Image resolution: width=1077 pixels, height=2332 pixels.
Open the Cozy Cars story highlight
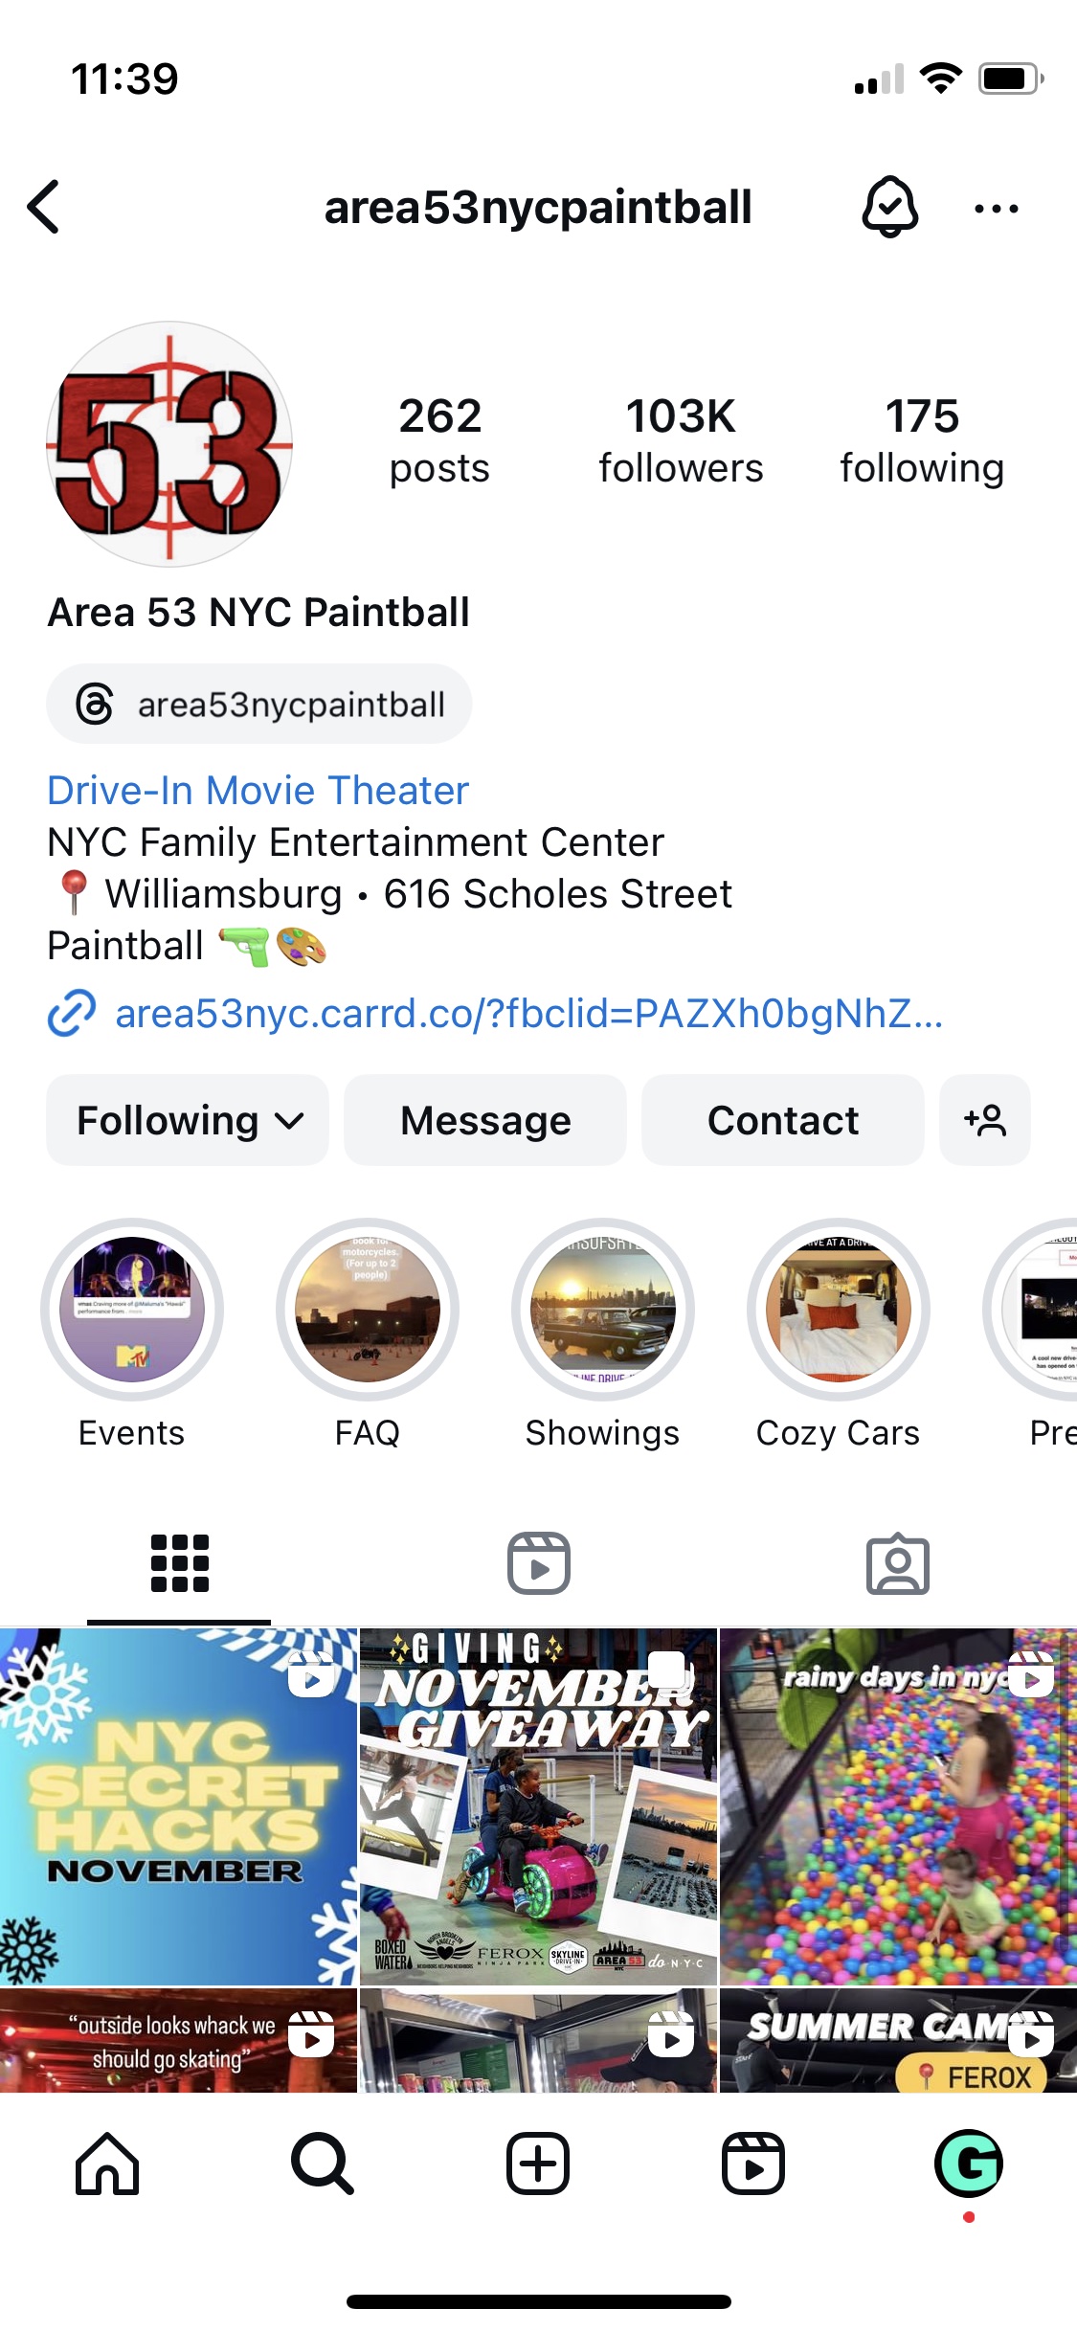pos(839,1310)
